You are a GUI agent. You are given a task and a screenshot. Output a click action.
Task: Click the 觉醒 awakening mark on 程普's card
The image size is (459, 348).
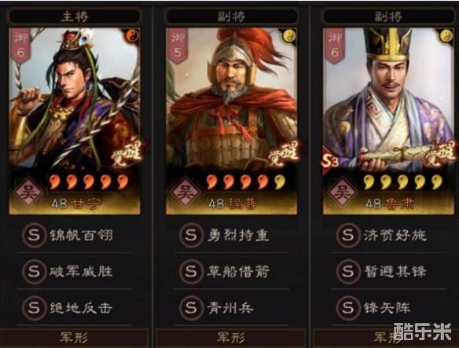[284, 154]
